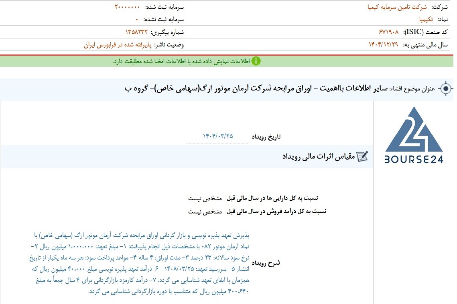
Task: Click مشخص نیست value for sales revenue ratio
Action: (205, 211)
